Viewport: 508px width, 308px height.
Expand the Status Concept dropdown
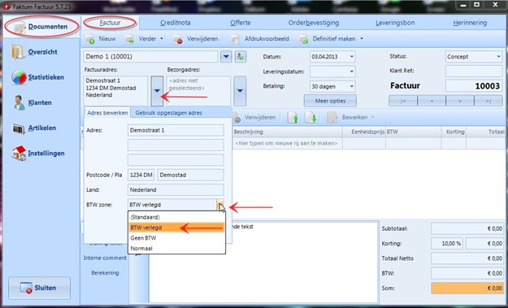(498, 57)
